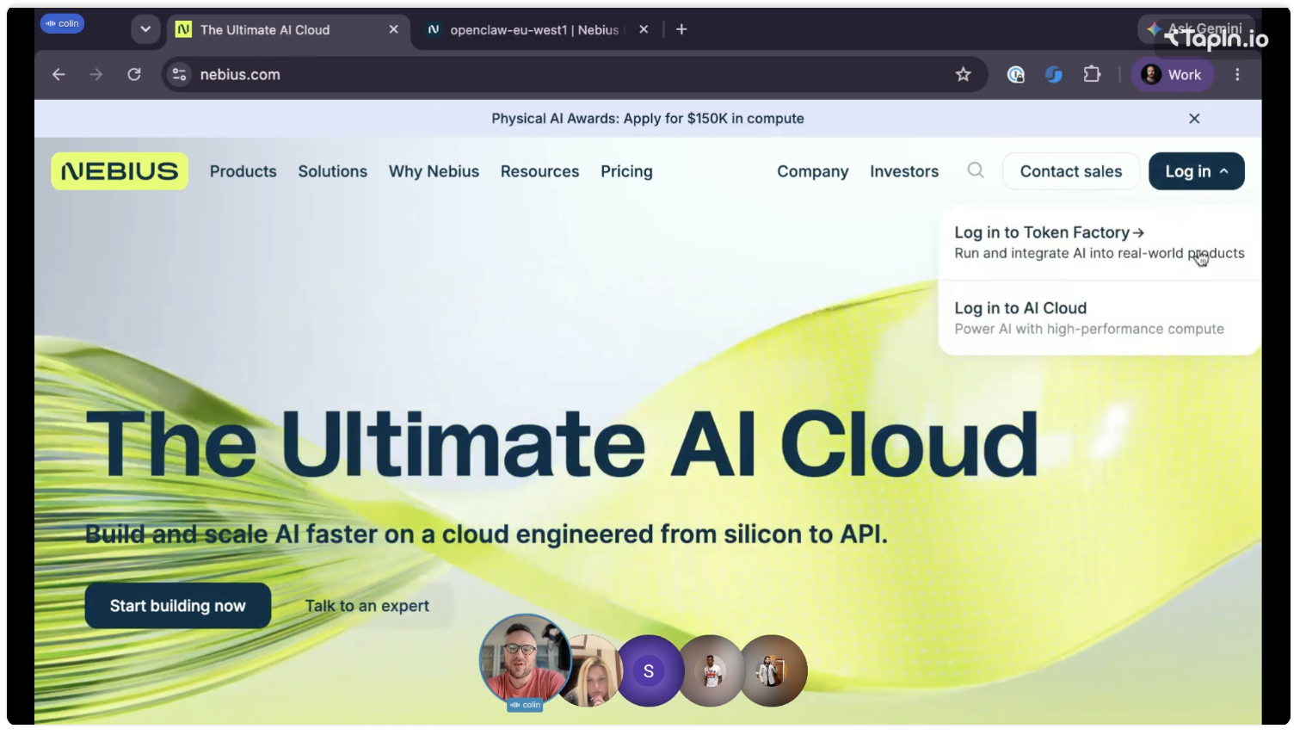The image size is (1306, 735).
Task: Go to the Pricing page
Action: tap(626, 171)
